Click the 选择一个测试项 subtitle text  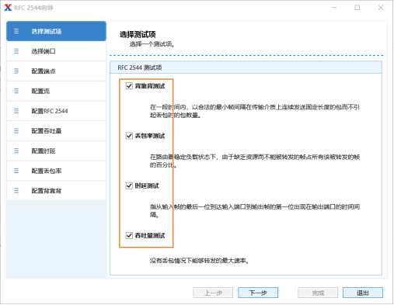click(152, 44)
